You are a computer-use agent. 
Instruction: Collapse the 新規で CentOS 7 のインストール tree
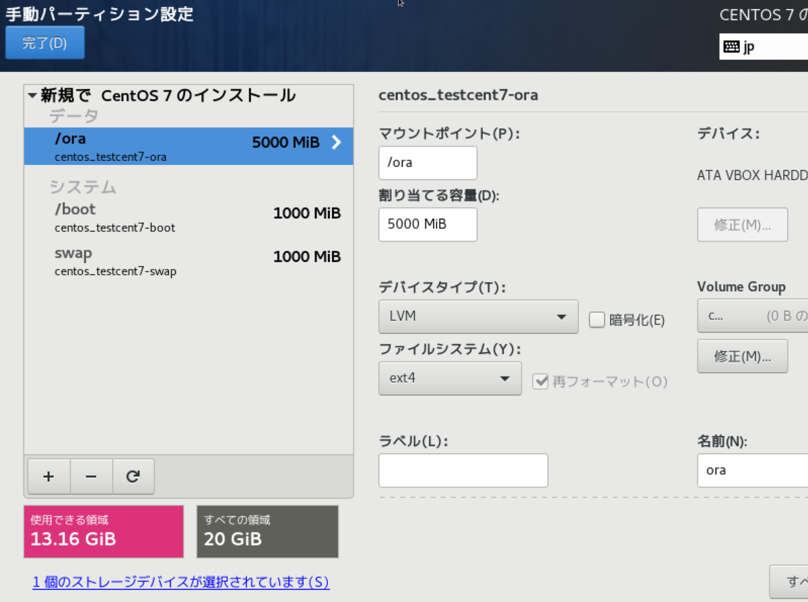click(32, 96)
